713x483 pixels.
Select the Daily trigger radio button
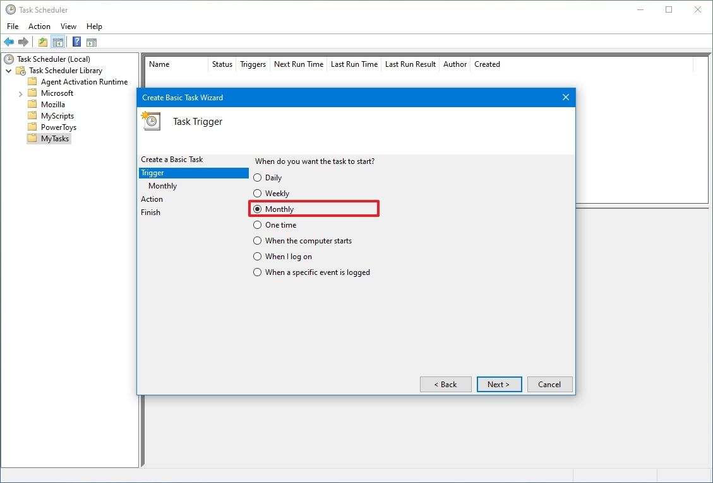(258, 178)
